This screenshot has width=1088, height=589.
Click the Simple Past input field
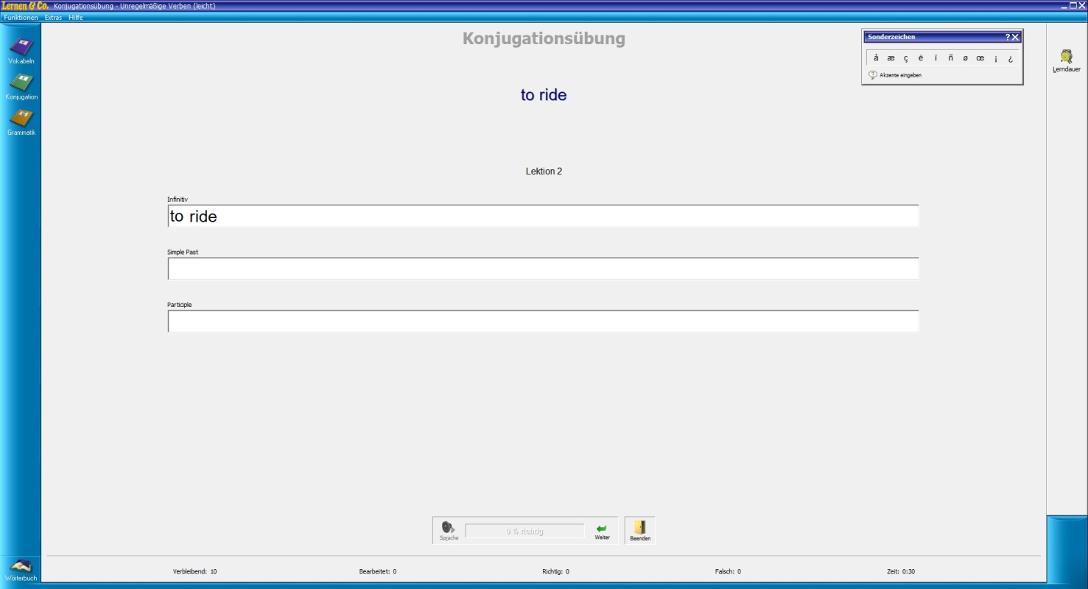point(543,269)
